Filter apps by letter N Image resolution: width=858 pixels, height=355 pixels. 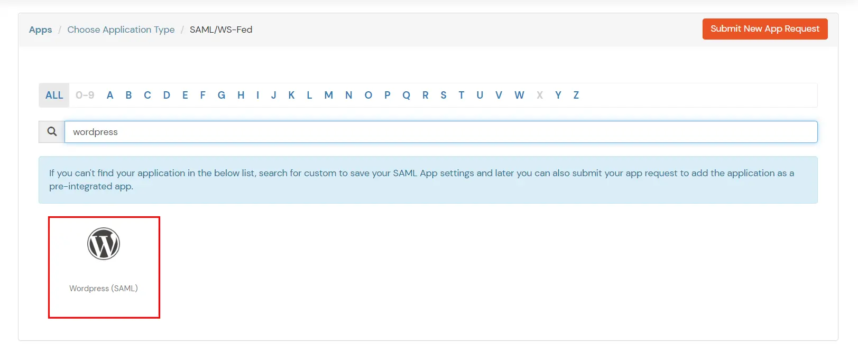click(x=349, y=95)
